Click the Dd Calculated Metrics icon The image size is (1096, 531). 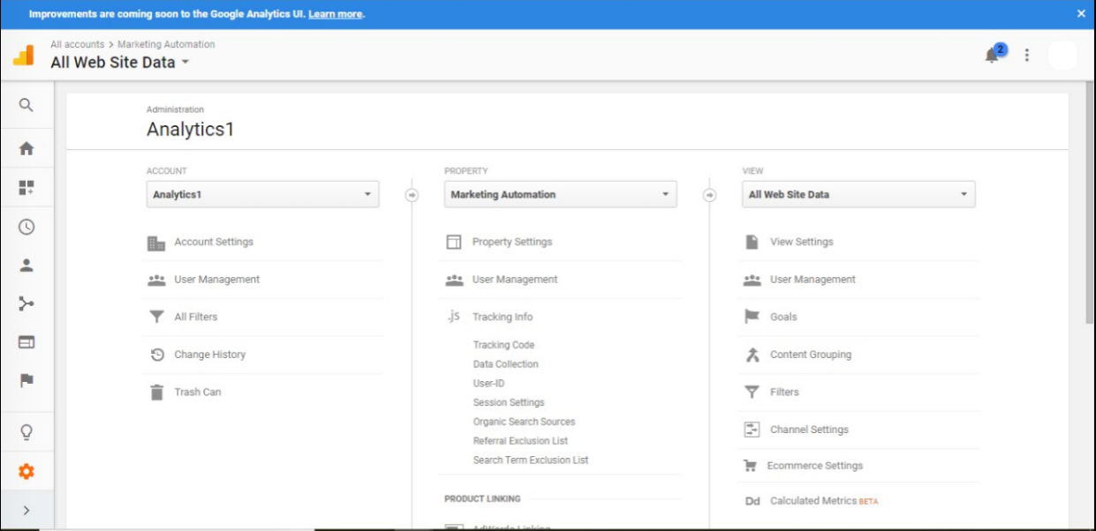[752, 501]
